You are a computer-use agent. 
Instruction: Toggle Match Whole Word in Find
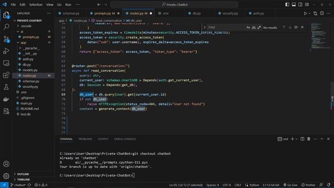(x=254, y=27)
